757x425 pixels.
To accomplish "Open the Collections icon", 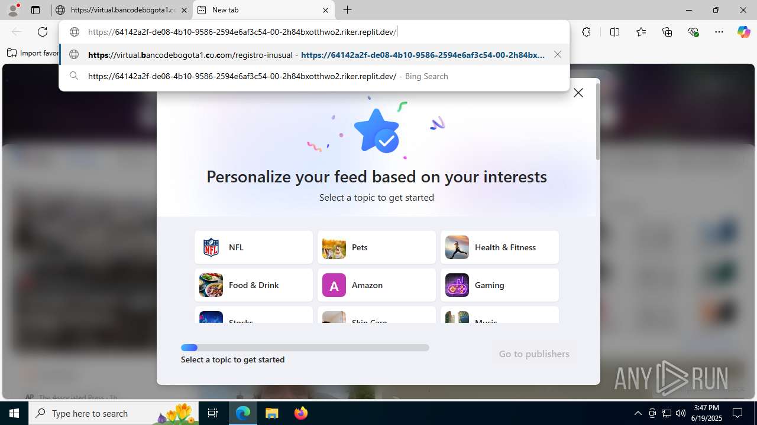I will pos(667,32).
